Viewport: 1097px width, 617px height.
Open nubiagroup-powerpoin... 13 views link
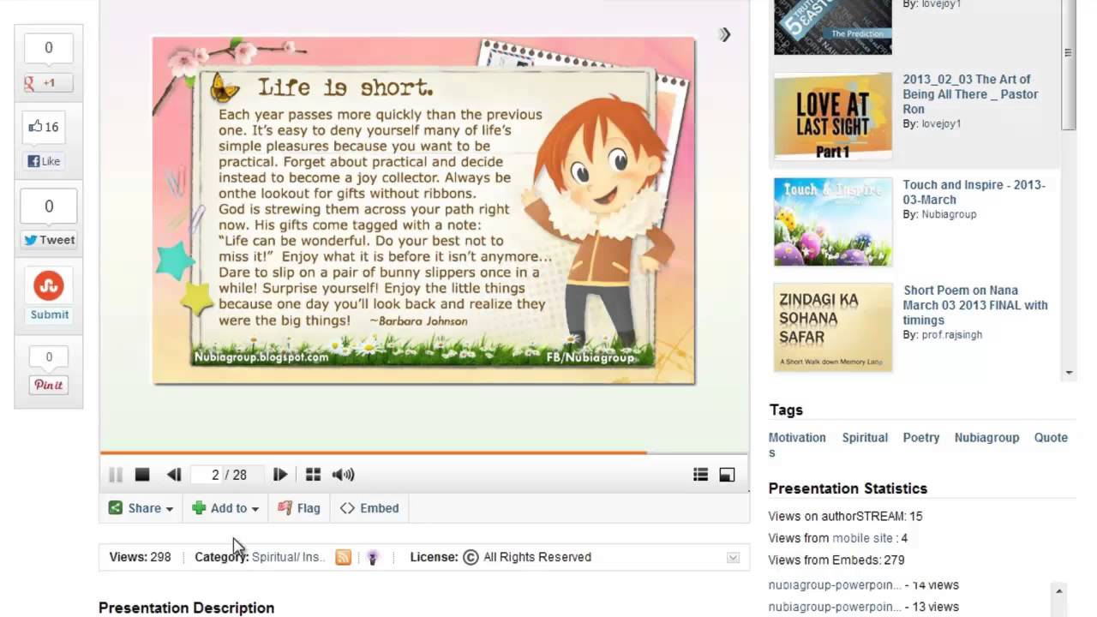coord(835,607)
